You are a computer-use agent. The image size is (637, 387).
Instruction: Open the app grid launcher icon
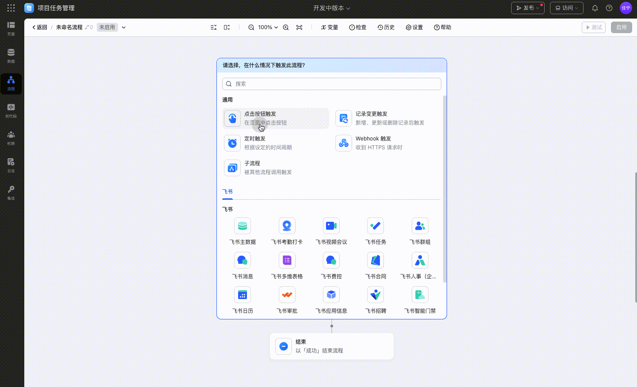click(x=11, y=8)
